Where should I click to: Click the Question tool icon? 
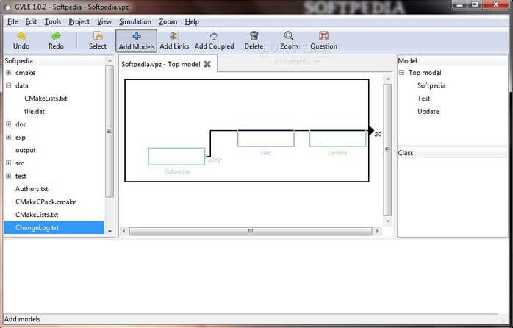click(323, 36)
